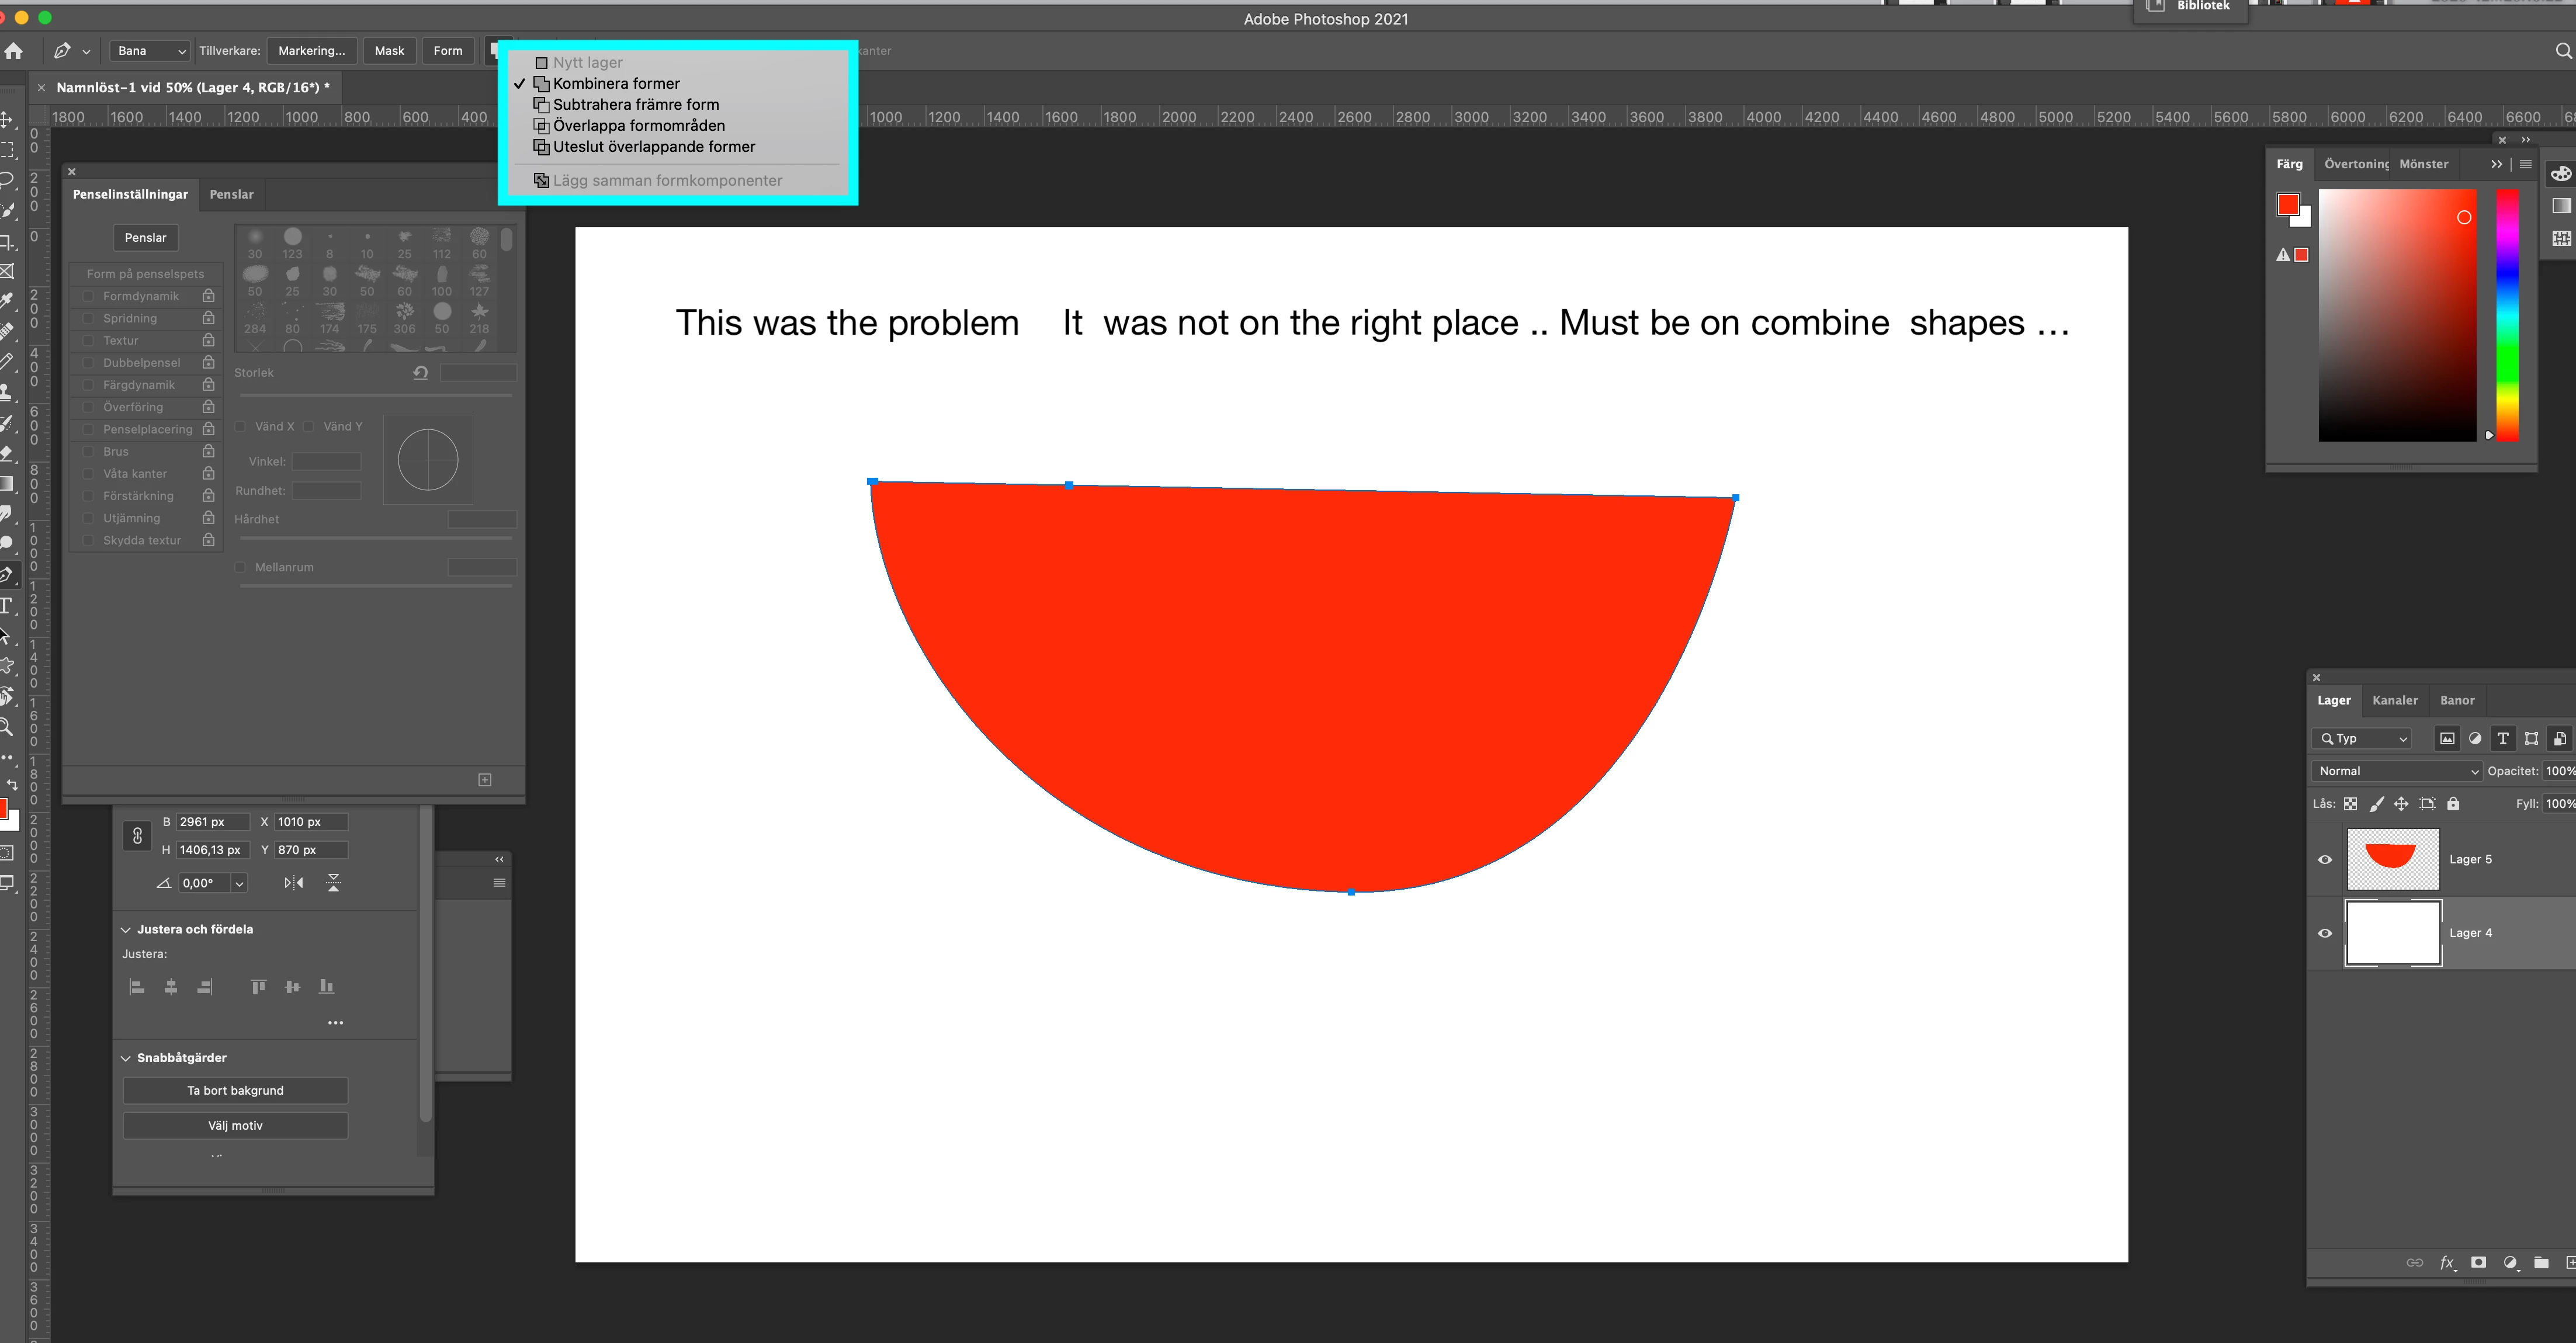Open layer effects fx menu
The height and width of the screenshot is (1343, 2576).
2447,1263
